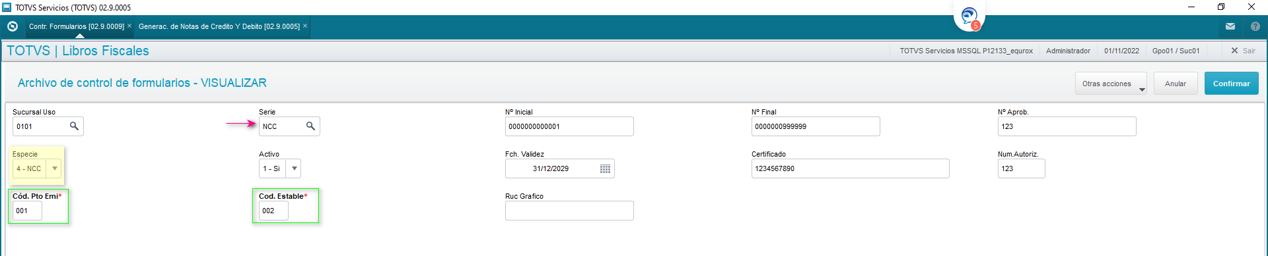This screenshot has height=256, width=1268.
Task: Minimize the TOTVS Servicios window
Action: [1191, 7]
